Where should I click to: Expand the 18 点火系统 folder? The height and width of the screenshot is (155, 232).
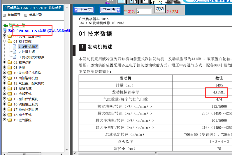click(5, 115)
